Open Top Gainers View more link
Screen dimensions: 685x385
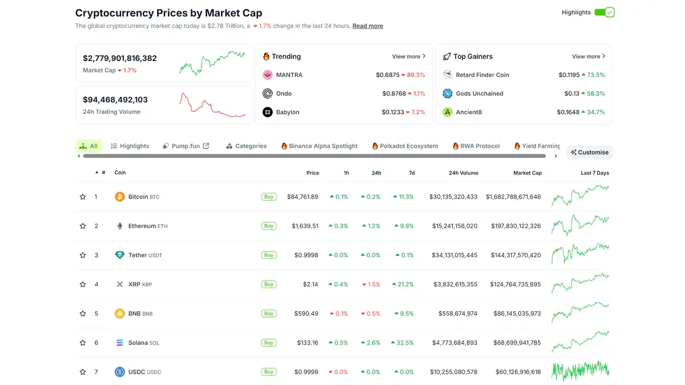[589, 56]
